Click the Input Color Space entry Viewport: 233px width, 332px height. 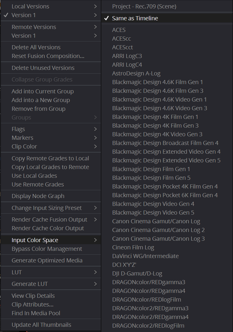pos(51,240)
